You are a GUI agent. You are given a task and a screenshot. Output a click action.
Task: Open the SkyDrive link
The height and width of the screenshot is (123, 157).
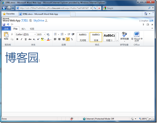39,20
